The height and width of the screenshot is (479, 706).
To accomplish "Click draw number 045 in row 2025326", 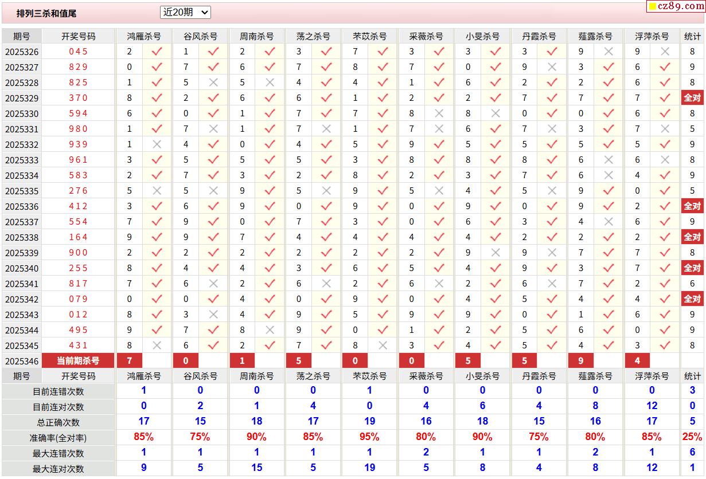I will coord(78,52).
